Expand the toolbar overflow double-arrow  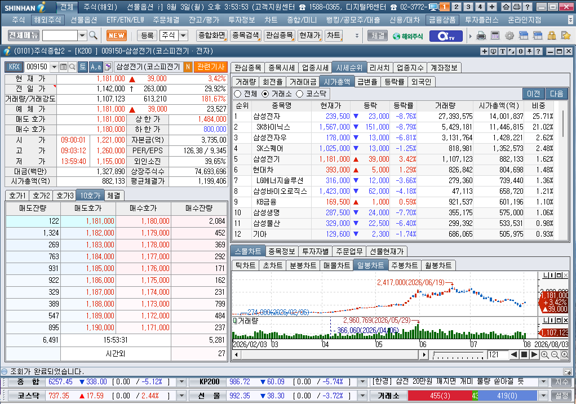[357, 35]
